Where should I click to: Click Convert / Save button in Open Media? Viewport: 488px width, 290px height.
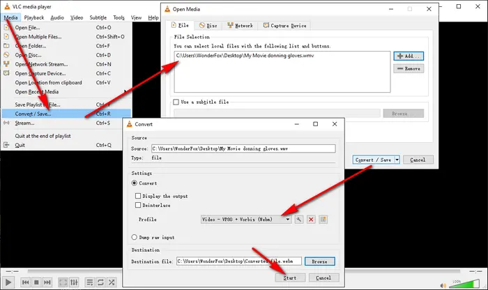coord(374,160)
